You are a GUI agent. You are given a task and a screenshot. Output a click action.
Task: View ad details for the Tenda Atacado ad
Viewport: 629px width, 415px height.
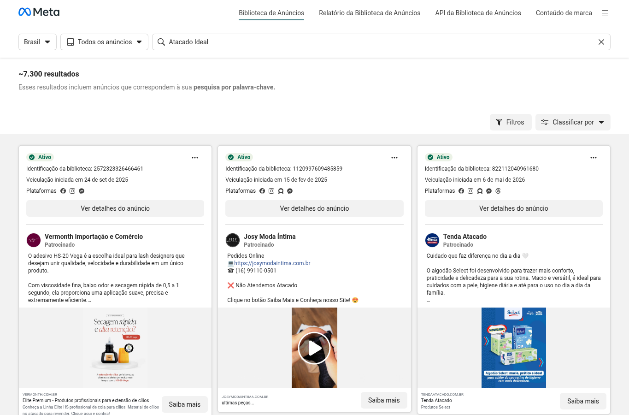514,208
